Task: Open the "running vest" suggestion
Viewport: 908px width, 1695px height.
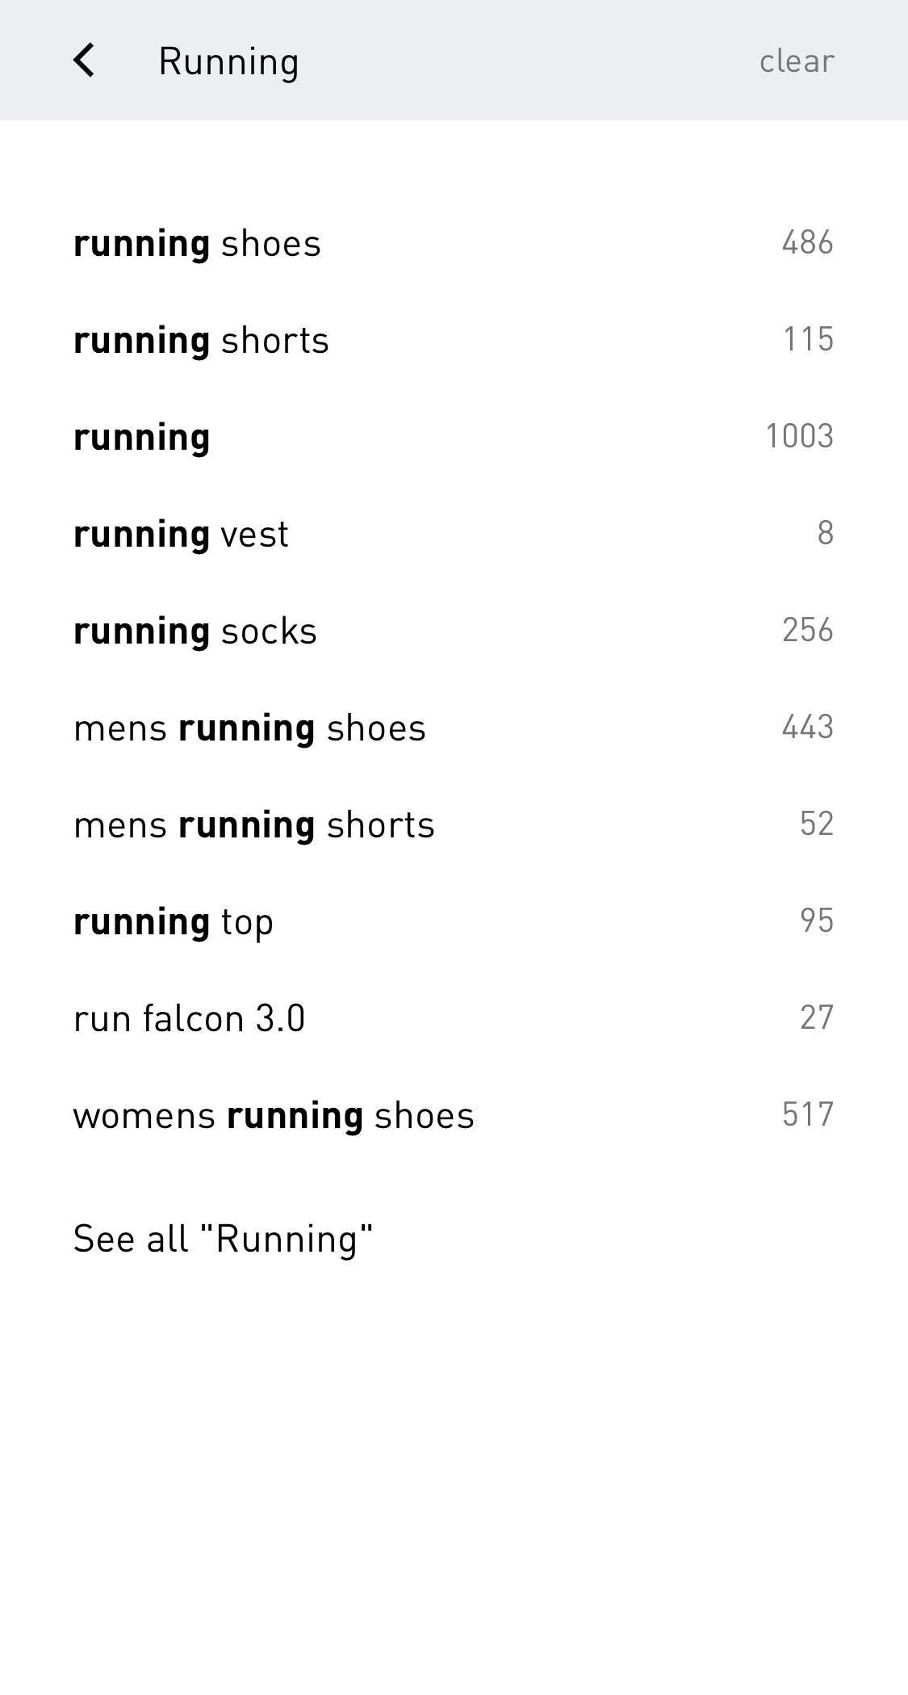Action: click(181, 535)
